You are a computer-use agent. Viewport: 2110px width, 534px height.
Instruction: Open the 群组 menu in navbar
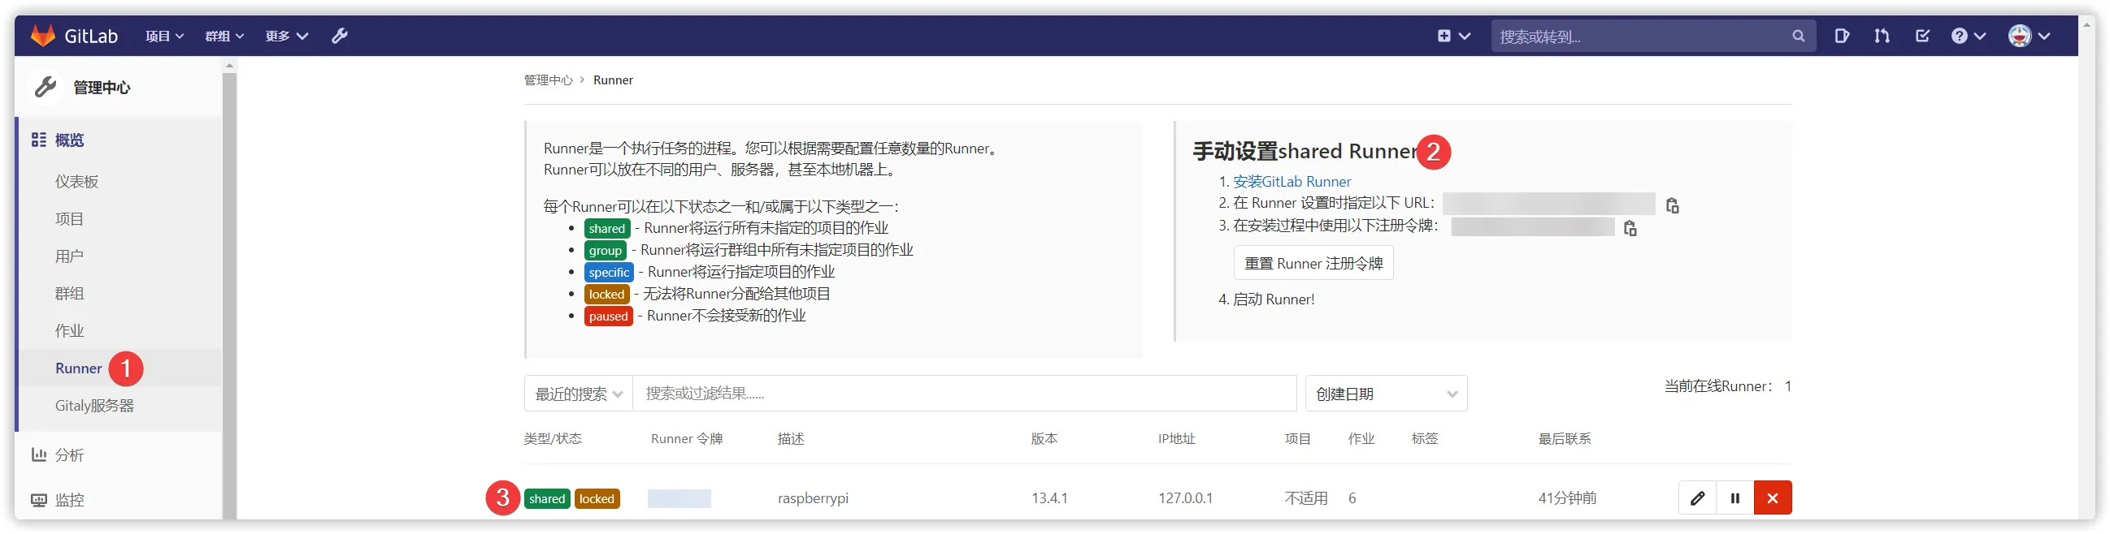[224, 36]
